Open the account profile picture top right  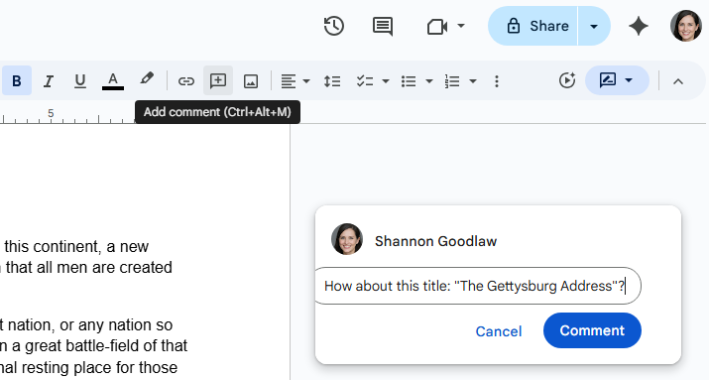pos(686,26)
